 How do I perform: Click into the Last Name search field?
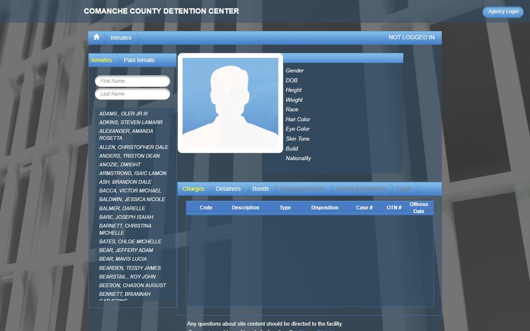pyautogui.click(x=132, y=94)
